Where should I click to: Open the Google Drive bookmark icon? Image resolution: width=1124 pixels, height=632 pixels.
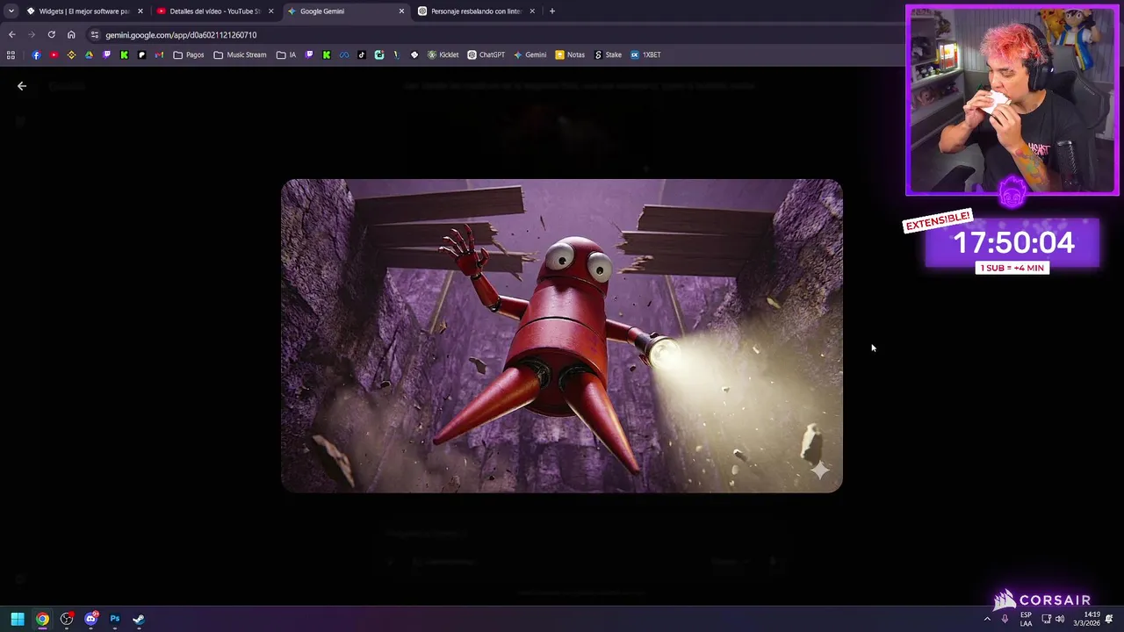pyautogui.click(x=89, y=54)
